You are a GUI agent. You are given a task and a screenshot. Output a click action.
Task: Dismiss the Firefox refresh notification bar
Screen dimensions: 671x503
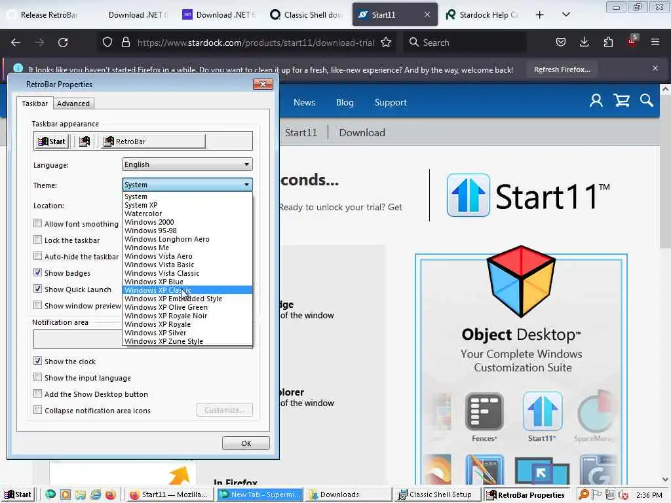tap(655, 68)
